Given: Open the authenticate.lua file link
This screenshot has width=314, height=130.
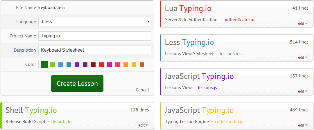Looking at the screenshot, I should (x=240, y=20).
